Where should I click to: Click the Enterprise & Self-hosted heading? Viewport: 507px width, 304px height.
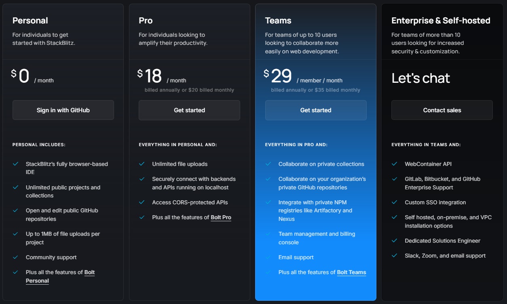click(x=441, y=21)
